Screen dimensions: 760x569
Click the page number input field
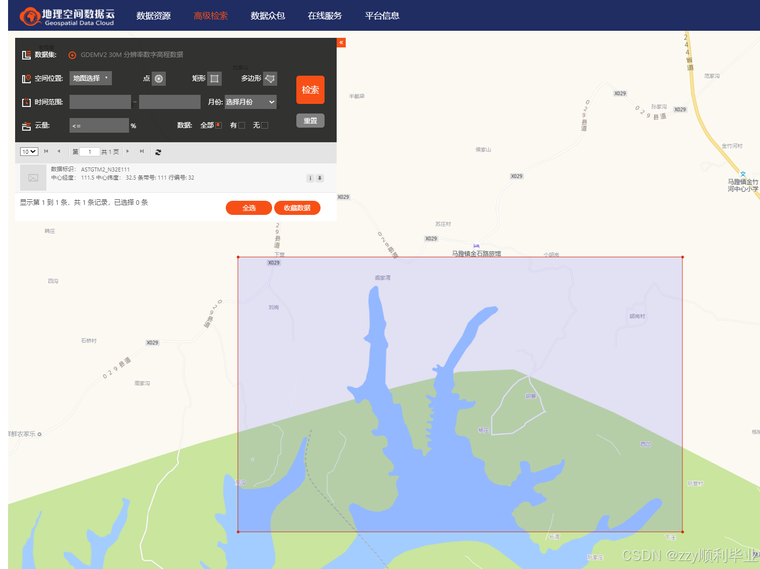pyautogui.click(x=90, y=152)
